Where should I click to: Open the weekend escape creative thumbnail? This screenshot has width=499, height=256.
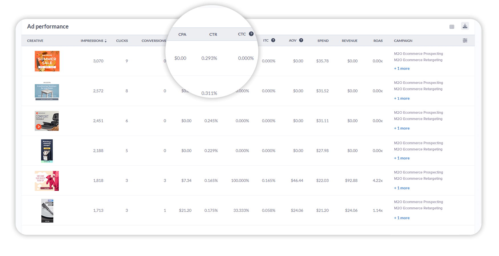47,151
